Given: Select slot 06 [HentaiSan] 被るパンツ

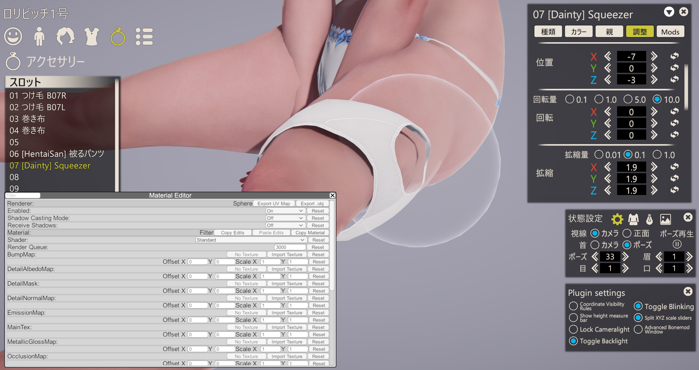Looking at the screenshot, I should [57, 154].
